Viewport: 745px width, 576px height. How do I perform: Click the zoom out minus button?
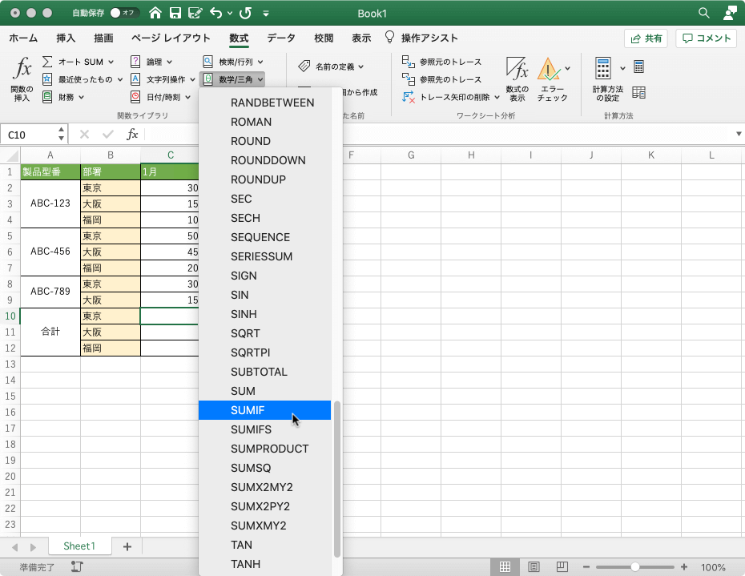click(586, 567)
